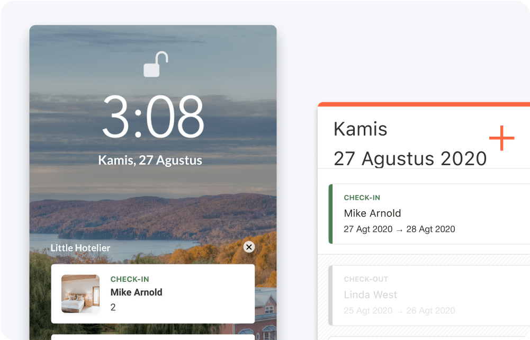
Task: Select Linda West check-out reservation entry
Action: [x=429, y=296]
